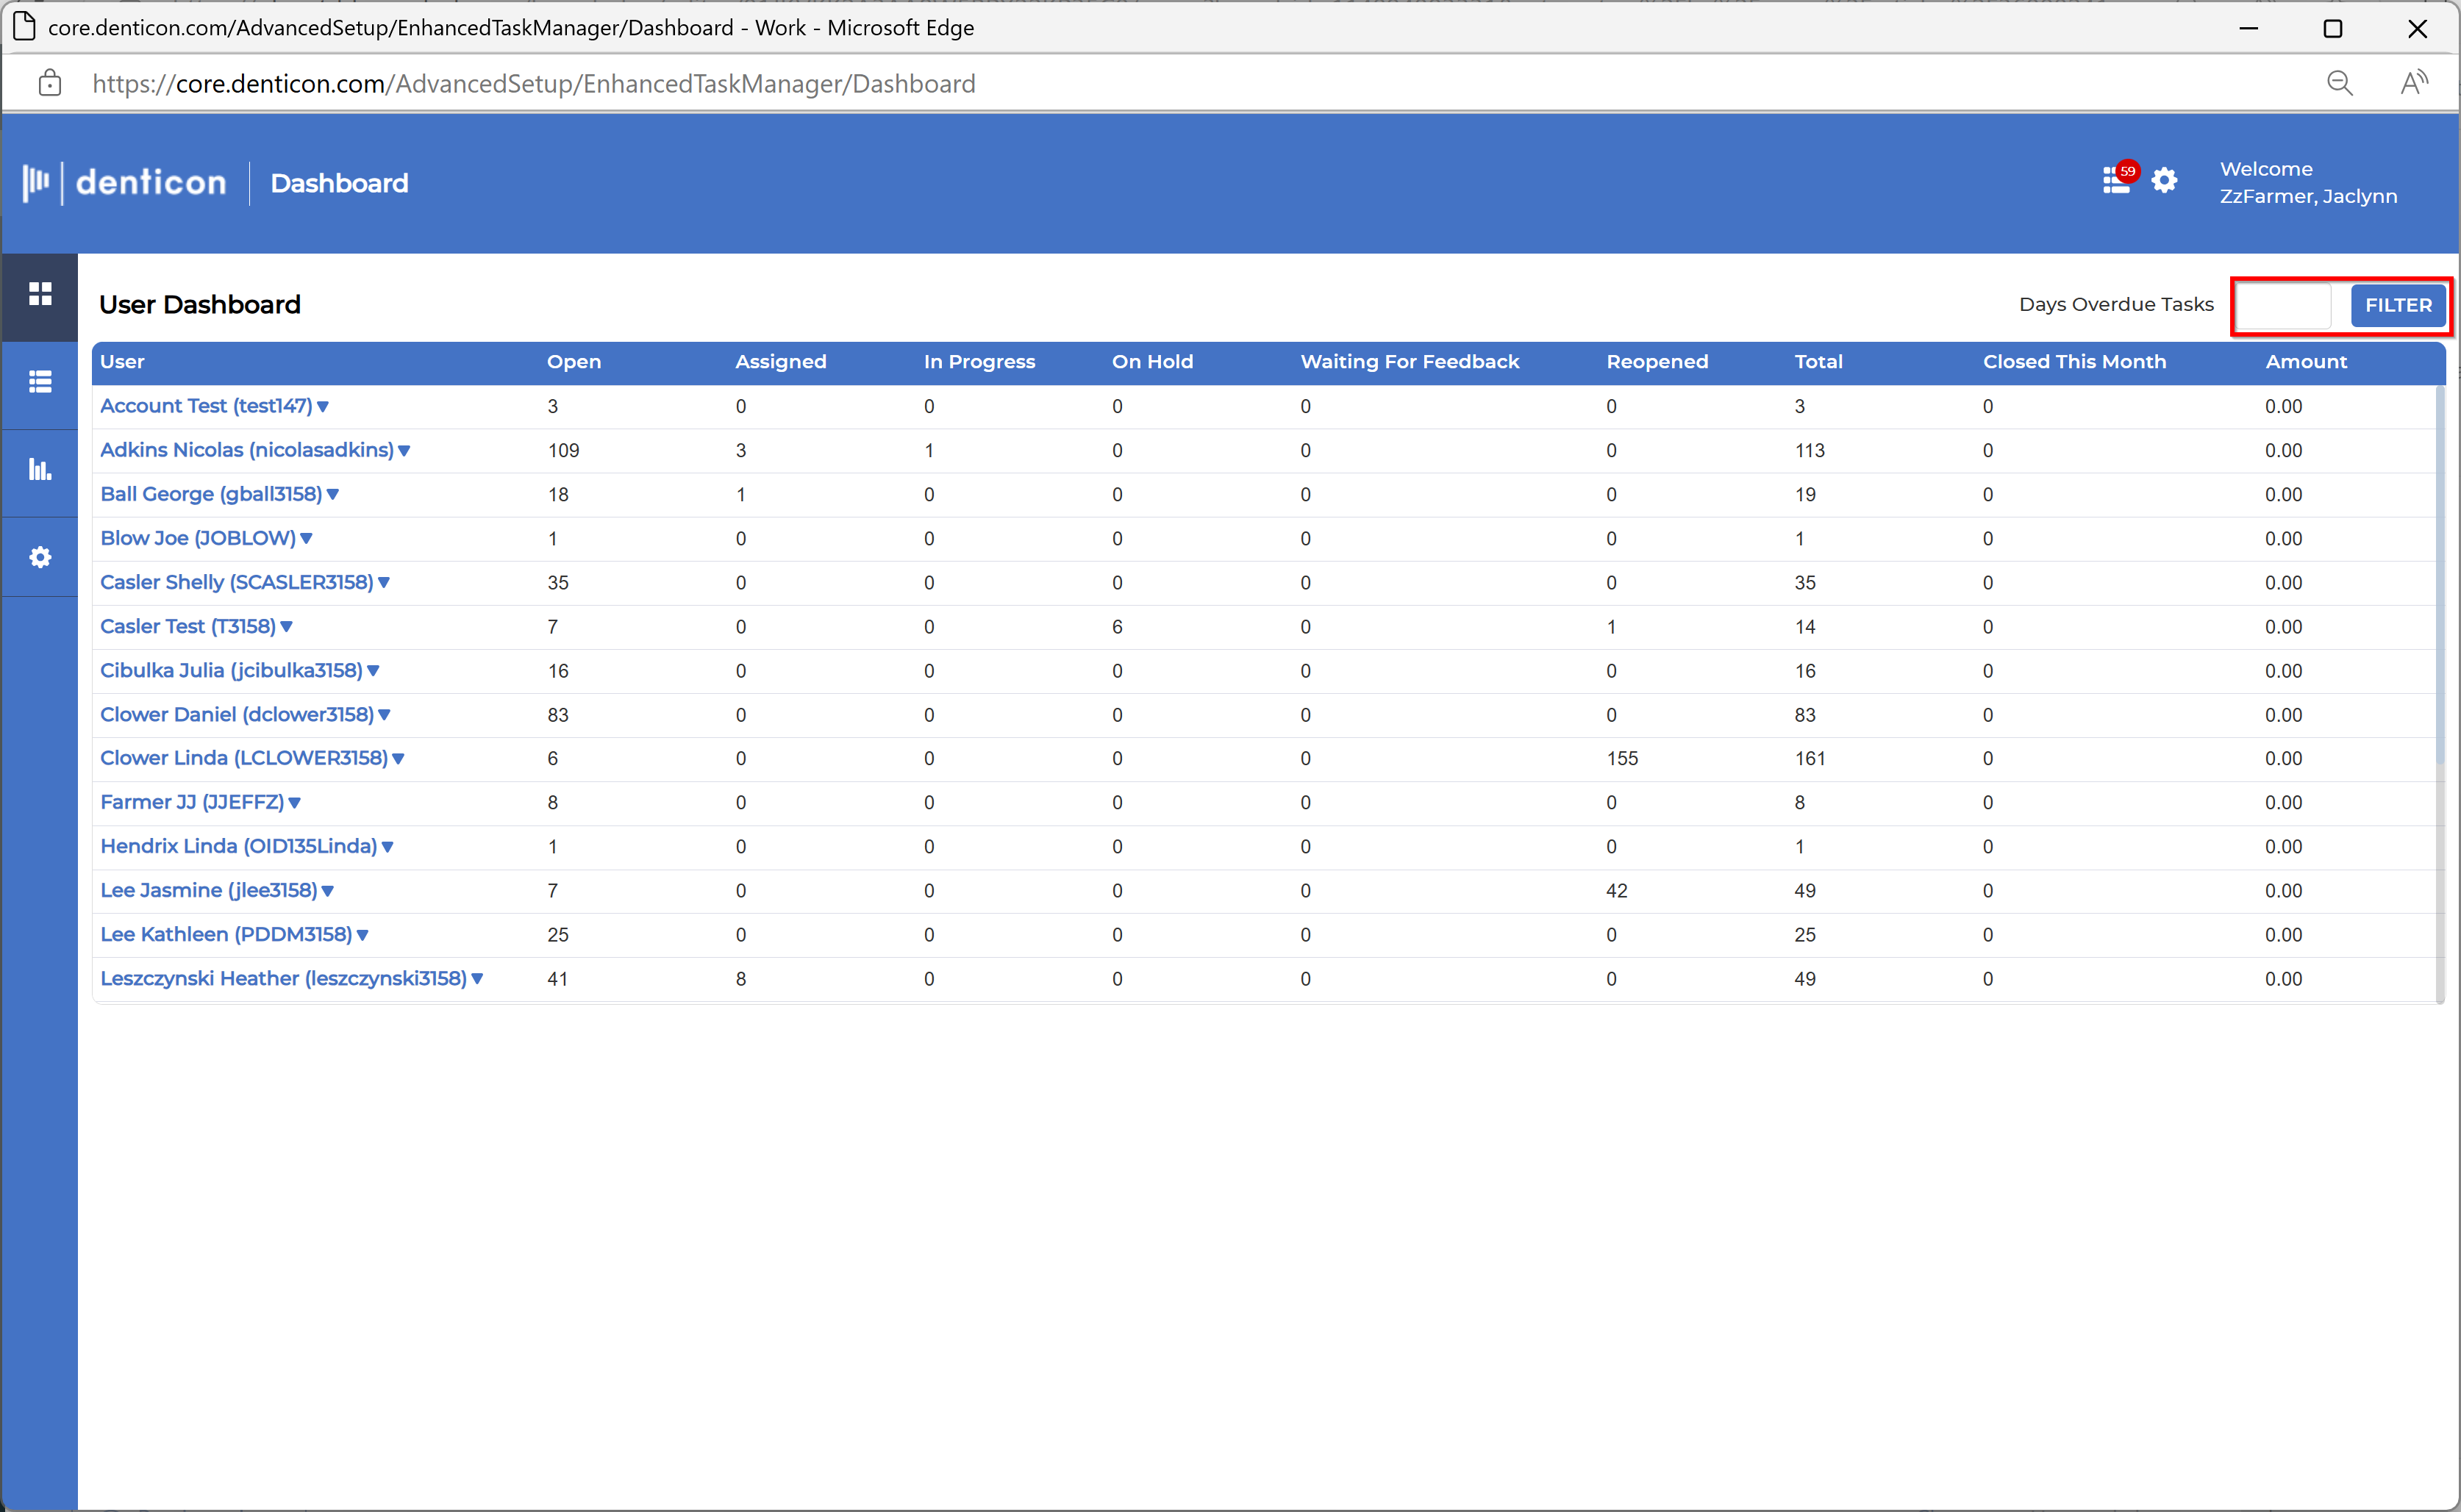Click the Reopened column header

(1657, 362)
